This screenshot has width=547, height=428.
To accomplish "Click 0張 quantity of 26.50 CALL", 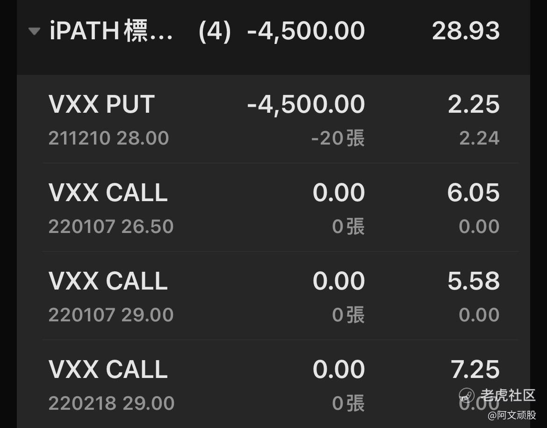I will tap(348, 226).
